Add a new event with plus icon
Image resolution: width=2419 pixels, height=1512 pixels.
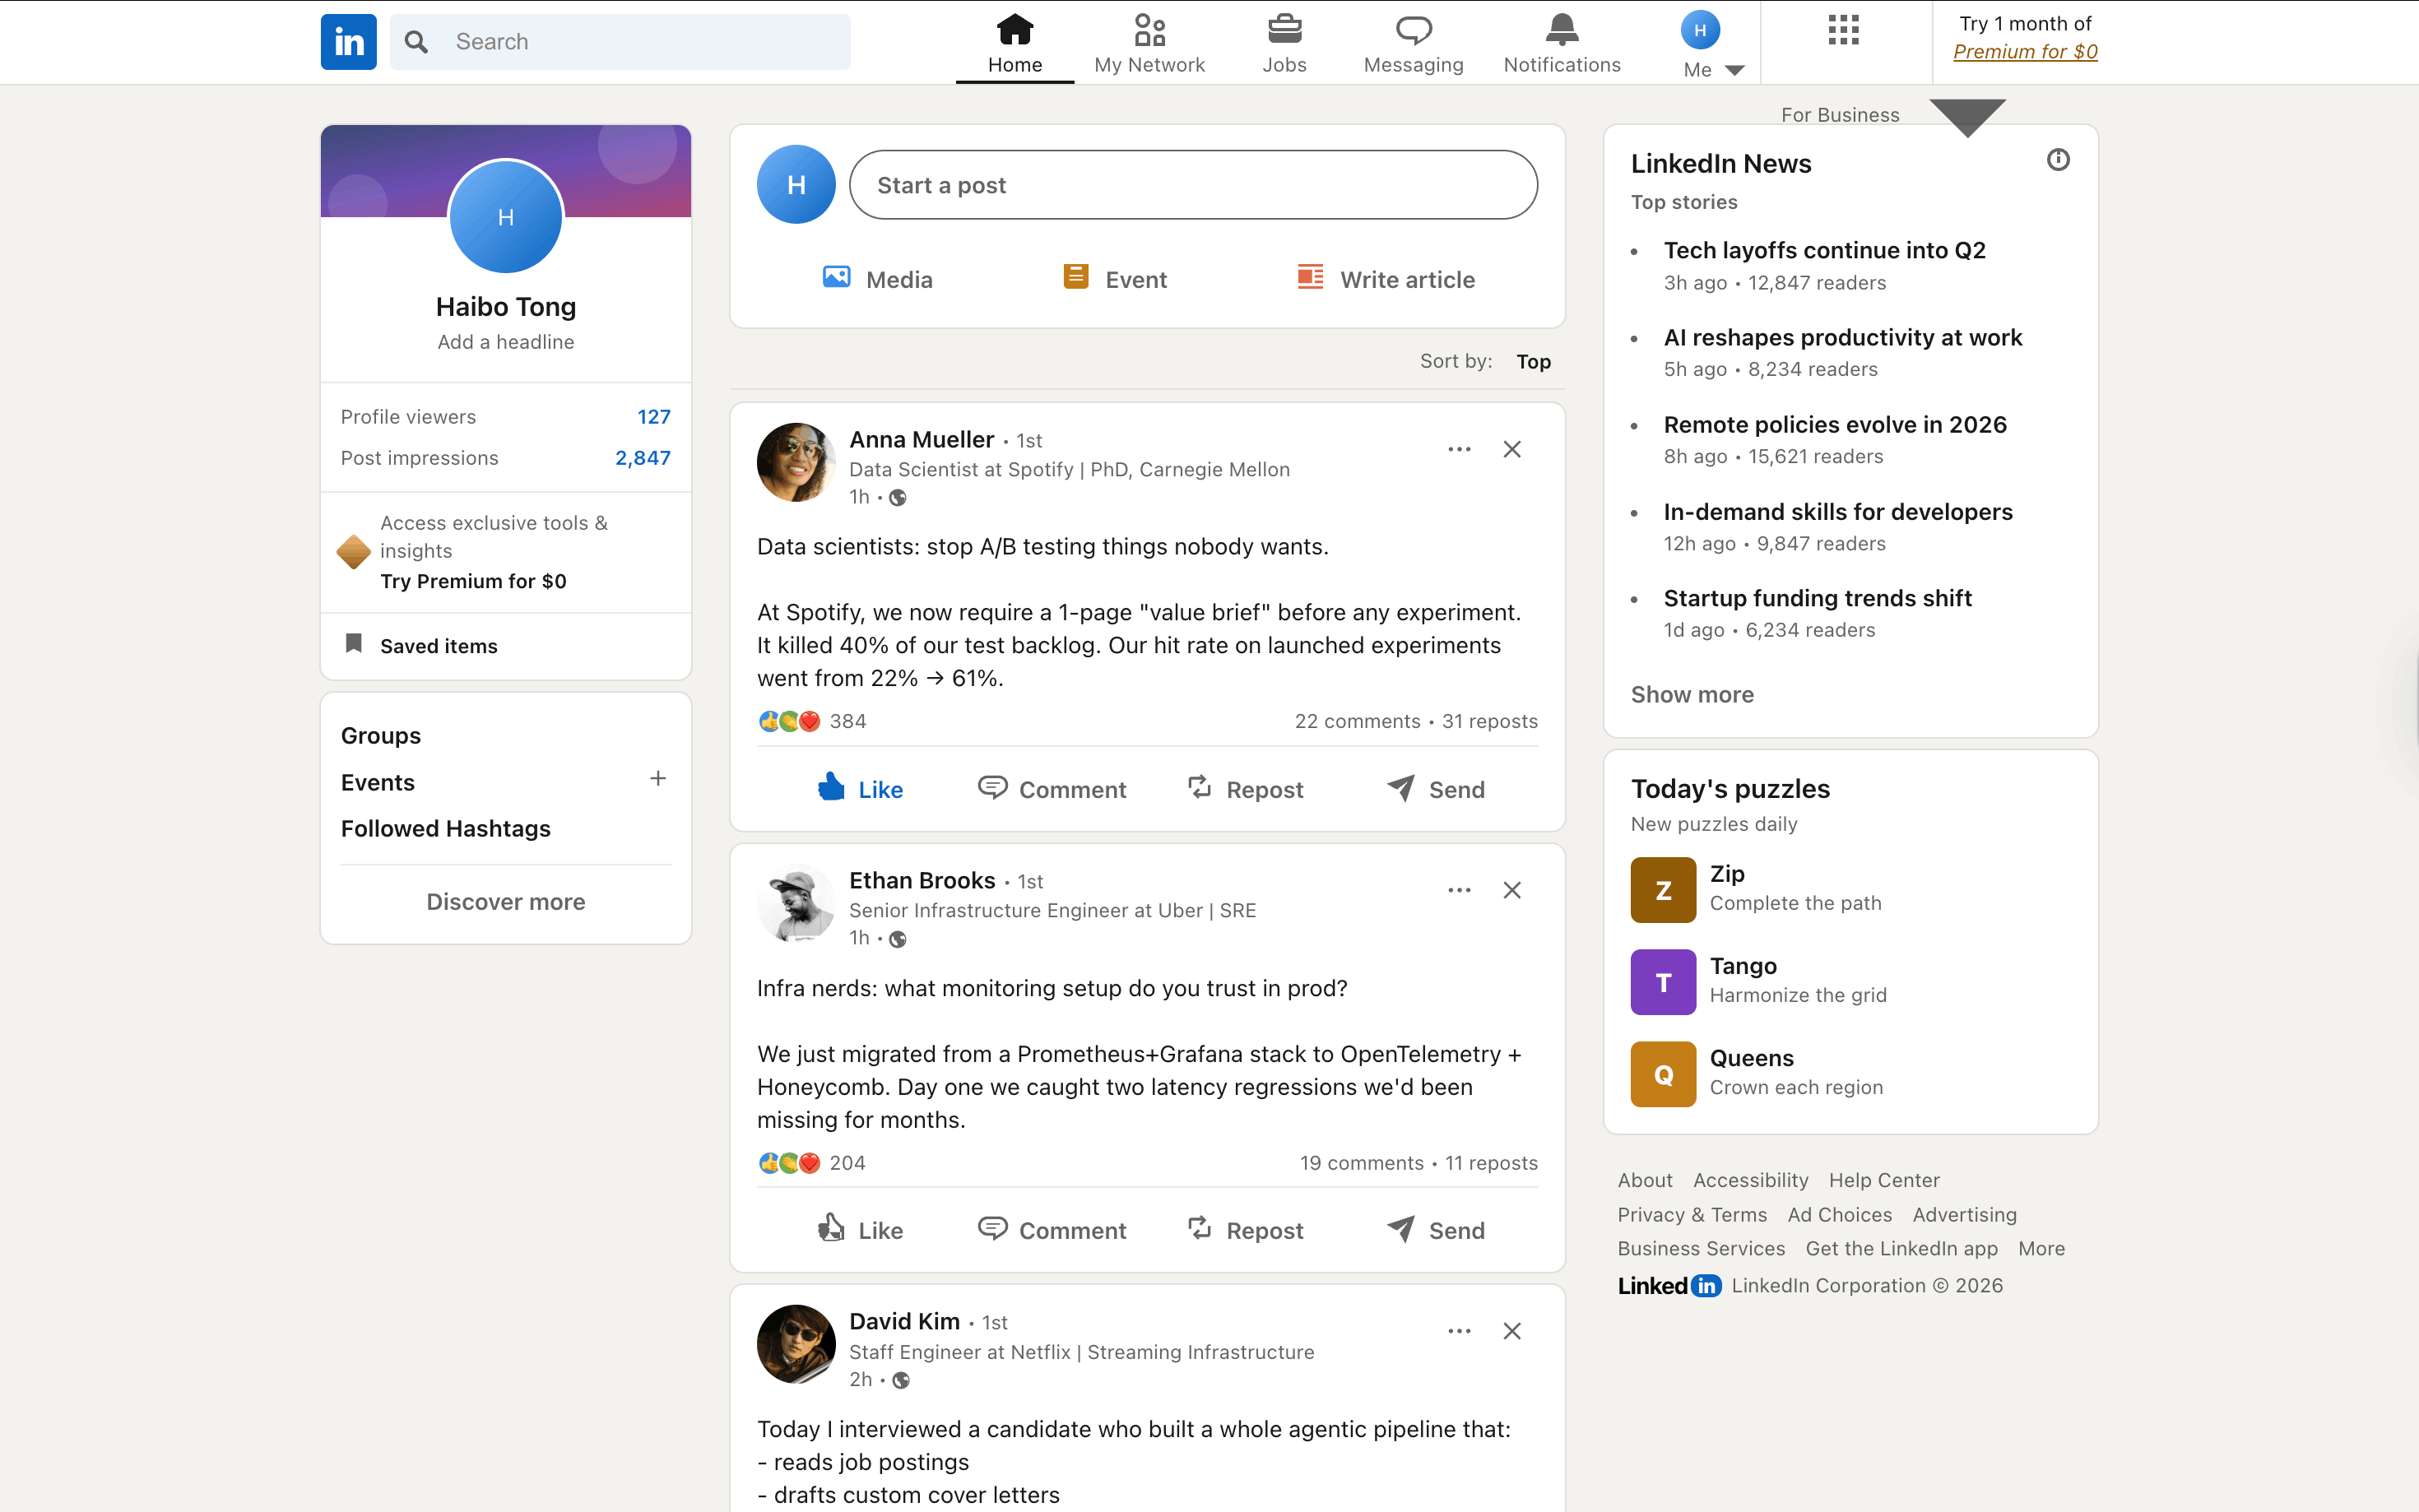658,779
